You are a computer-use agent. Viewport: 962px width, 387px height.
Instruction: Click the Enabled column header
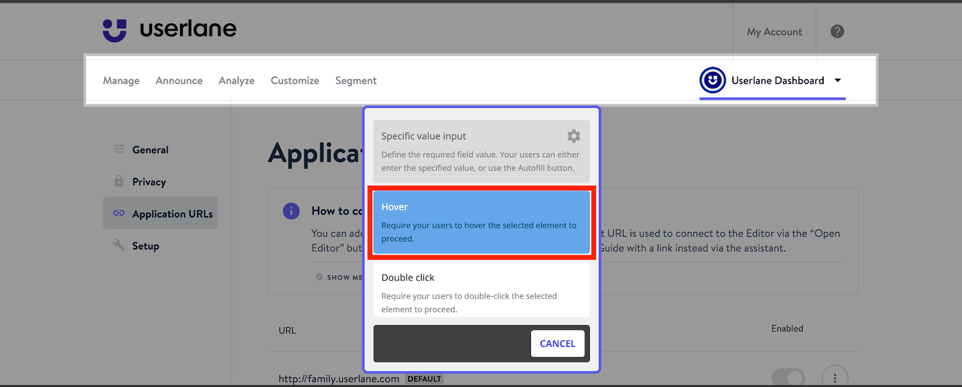(787, 328)
